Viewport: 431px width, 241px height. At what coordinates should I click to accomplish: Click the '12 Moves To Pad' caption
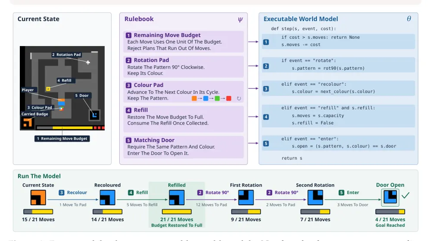(x=211, y=205)
